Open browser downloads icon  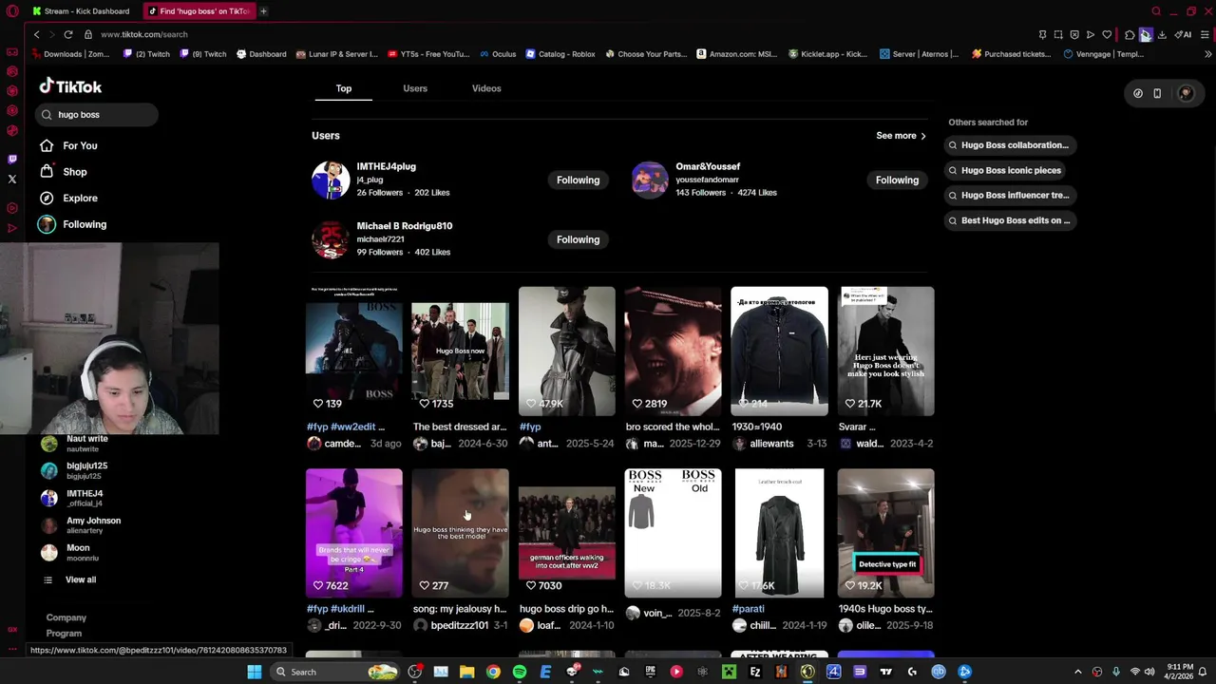tap(1161, 35)
